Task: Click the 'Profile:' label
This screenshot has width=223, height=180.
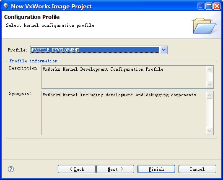Action: click(x=18, y=50)
